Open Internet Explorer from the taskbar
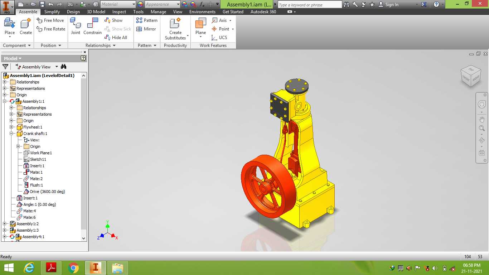This screenshot has width=489, height=275. [29, 268]
